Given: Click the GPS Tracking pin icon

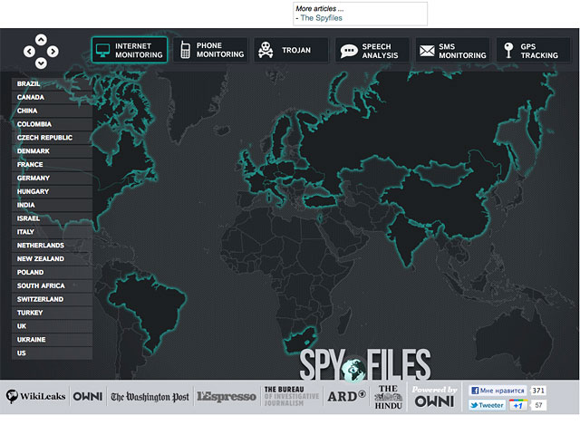Looking at the screenshot, I should pos(511,51).
